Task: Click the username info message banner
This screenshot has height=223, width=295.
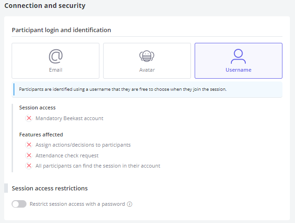Action: tap(147, 89)
